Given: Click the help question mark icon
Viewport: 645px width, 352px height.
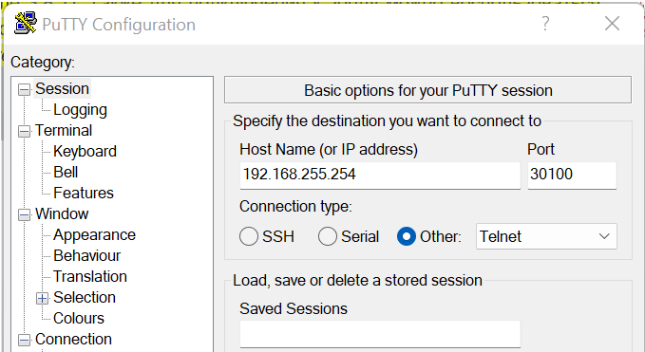Looking at the screenshot, I should point(545,24).
